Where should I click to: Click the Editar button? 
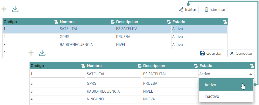(188, 9)
